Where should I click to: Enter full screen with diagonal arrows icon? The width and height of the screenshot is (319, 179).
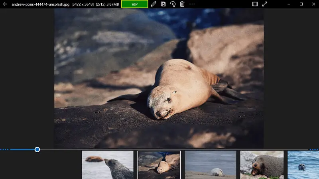click(265, 4)
